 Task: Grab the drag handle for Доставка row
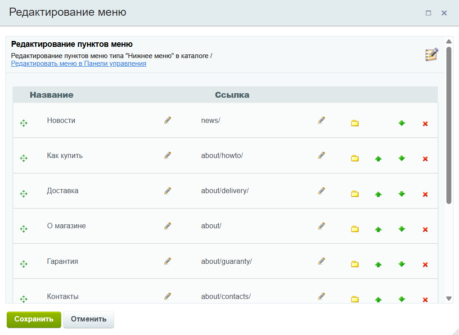pos(24,194)
